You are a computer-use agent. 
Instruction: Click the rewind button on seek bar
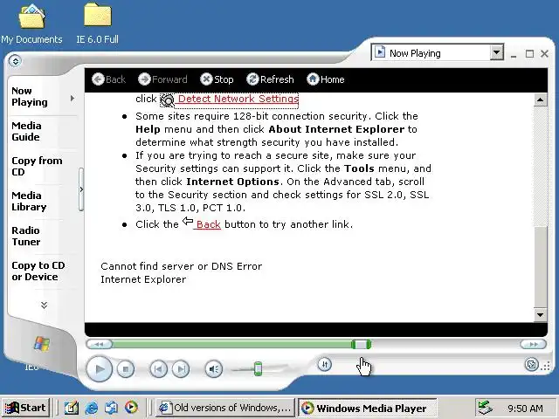[99, 344]
